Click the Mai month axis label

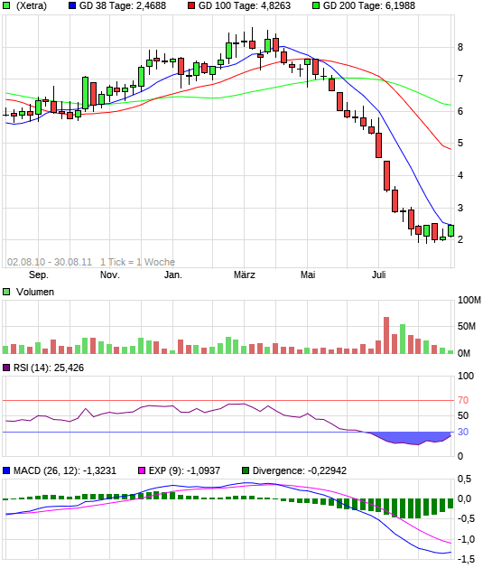point(308,275)
